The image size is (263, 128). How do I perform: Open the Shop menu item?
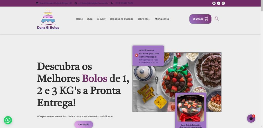[90, 19]
